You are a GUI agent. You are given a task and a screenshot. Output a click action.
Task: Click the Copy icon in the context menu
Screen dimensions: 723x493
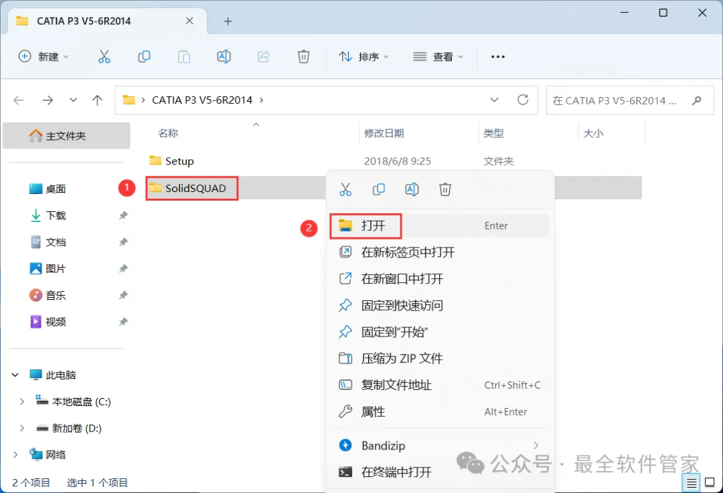(x=378, y=189)
